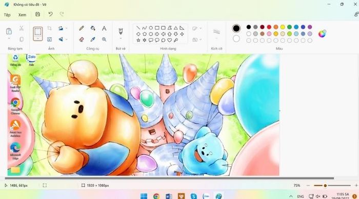Open the Xem menu

(x=22, y=15)
